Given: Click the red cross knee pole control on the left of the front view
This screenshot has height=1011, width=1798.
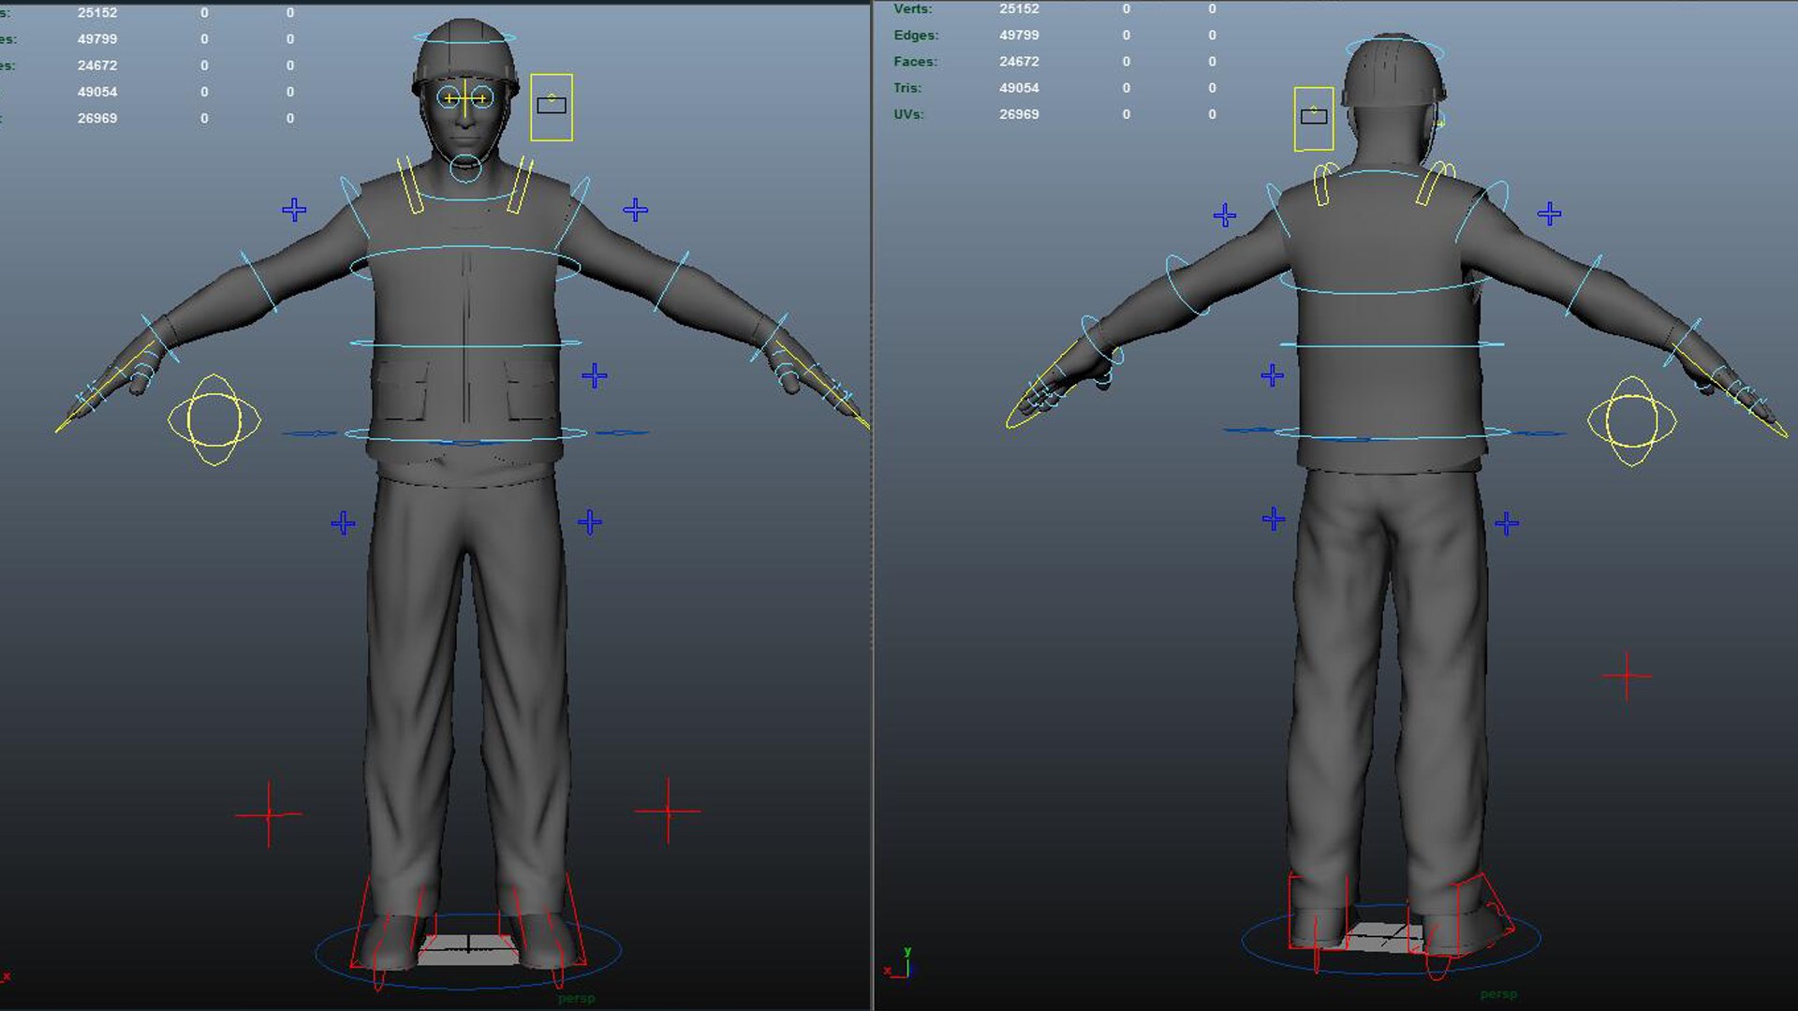Looking at the screenshot, I should [x=269, y=814].
